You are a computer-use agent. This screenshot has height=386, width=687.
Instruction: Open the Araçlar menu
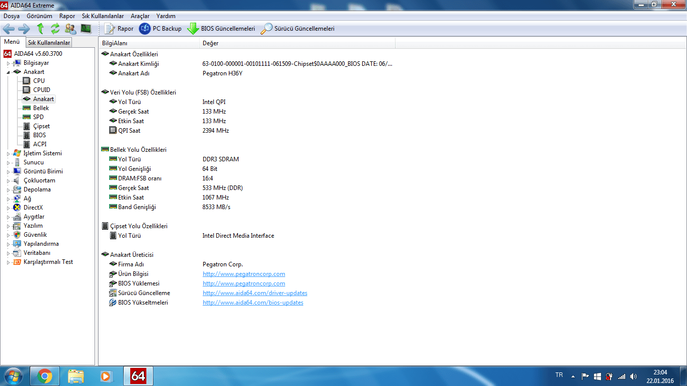coord(140,16)
